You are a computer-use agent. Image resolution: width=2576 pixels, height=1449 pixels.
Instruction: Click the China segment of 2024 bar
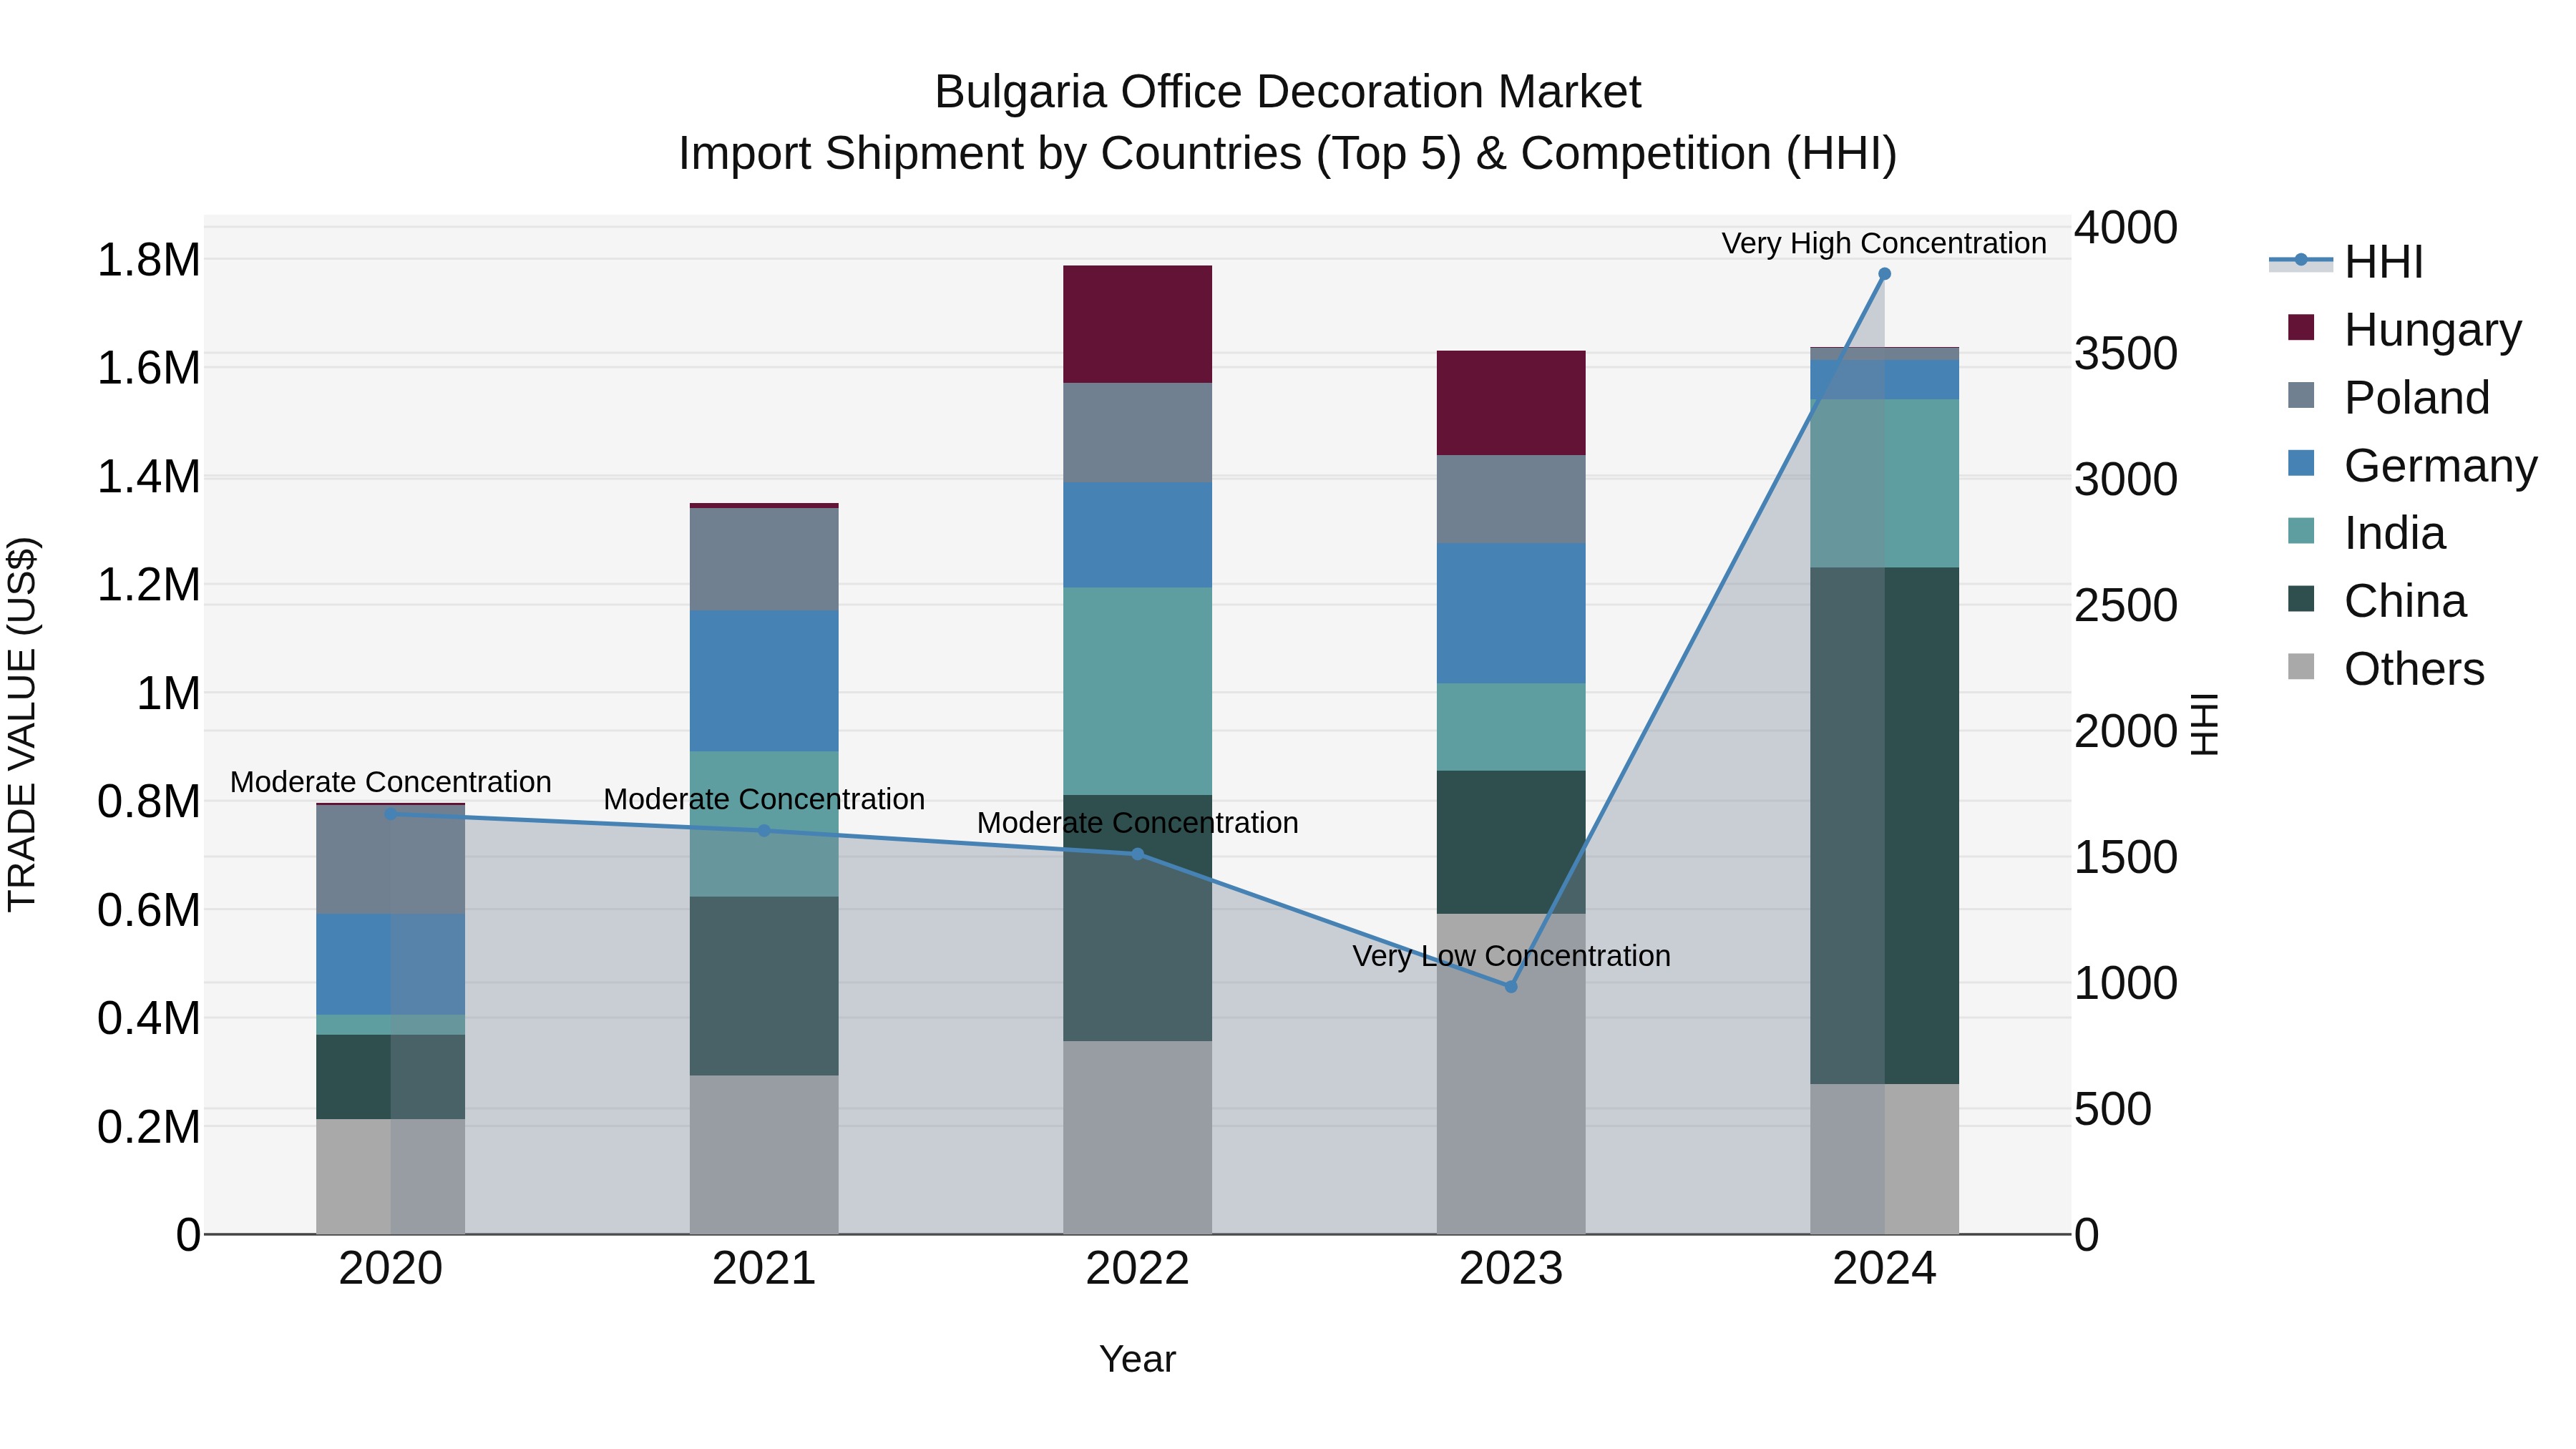(1884, 826)
